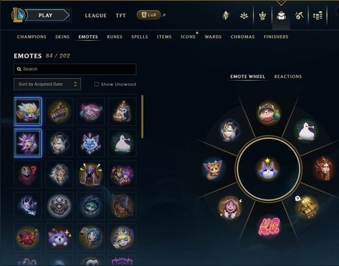This screenshot has height=266, width=339.
Task: Click the center bunny emote slot
Action: coord(268,169)
